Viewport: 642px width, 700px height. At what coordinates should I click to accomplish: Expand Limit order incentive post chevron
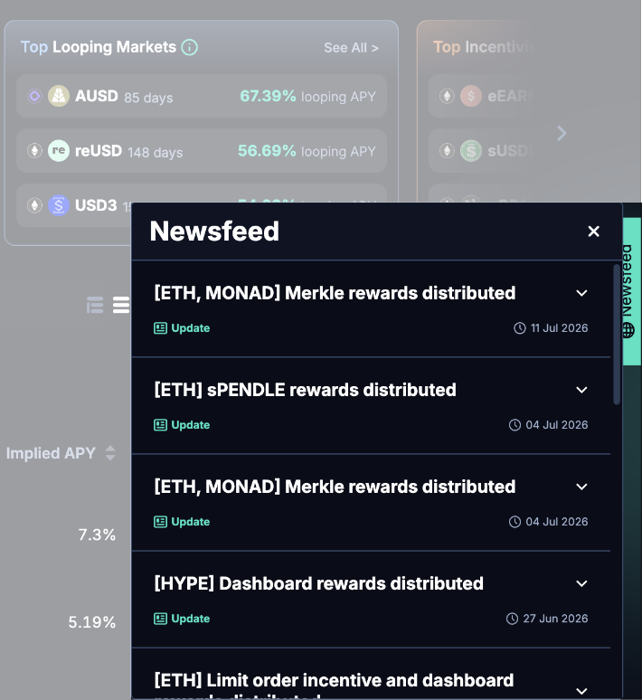(x=581, y=691)
